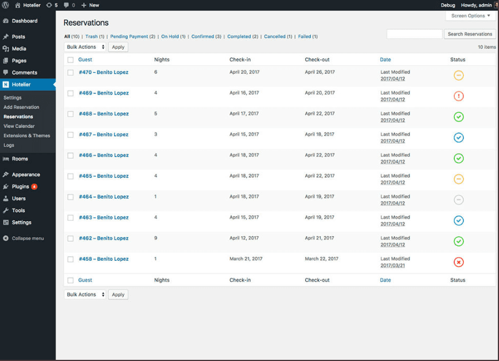499x361 pixels.
Task: Click green check status for reservation #468
Action: click(458, 117)
